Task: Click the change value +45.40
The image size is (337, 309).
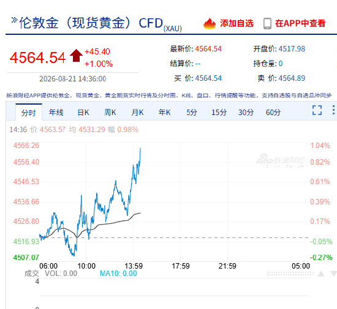Action: 97,52
